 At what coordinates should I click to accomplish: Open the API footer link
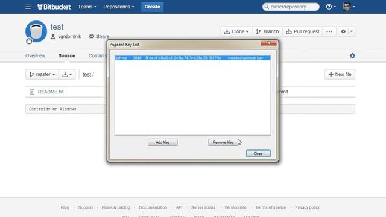pos(179,207)
